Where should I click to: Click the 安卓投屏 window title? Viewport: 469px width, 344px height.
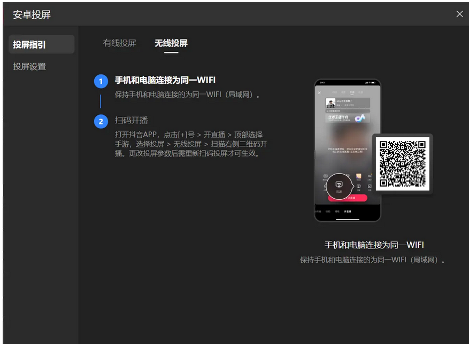tap(32, 14)
